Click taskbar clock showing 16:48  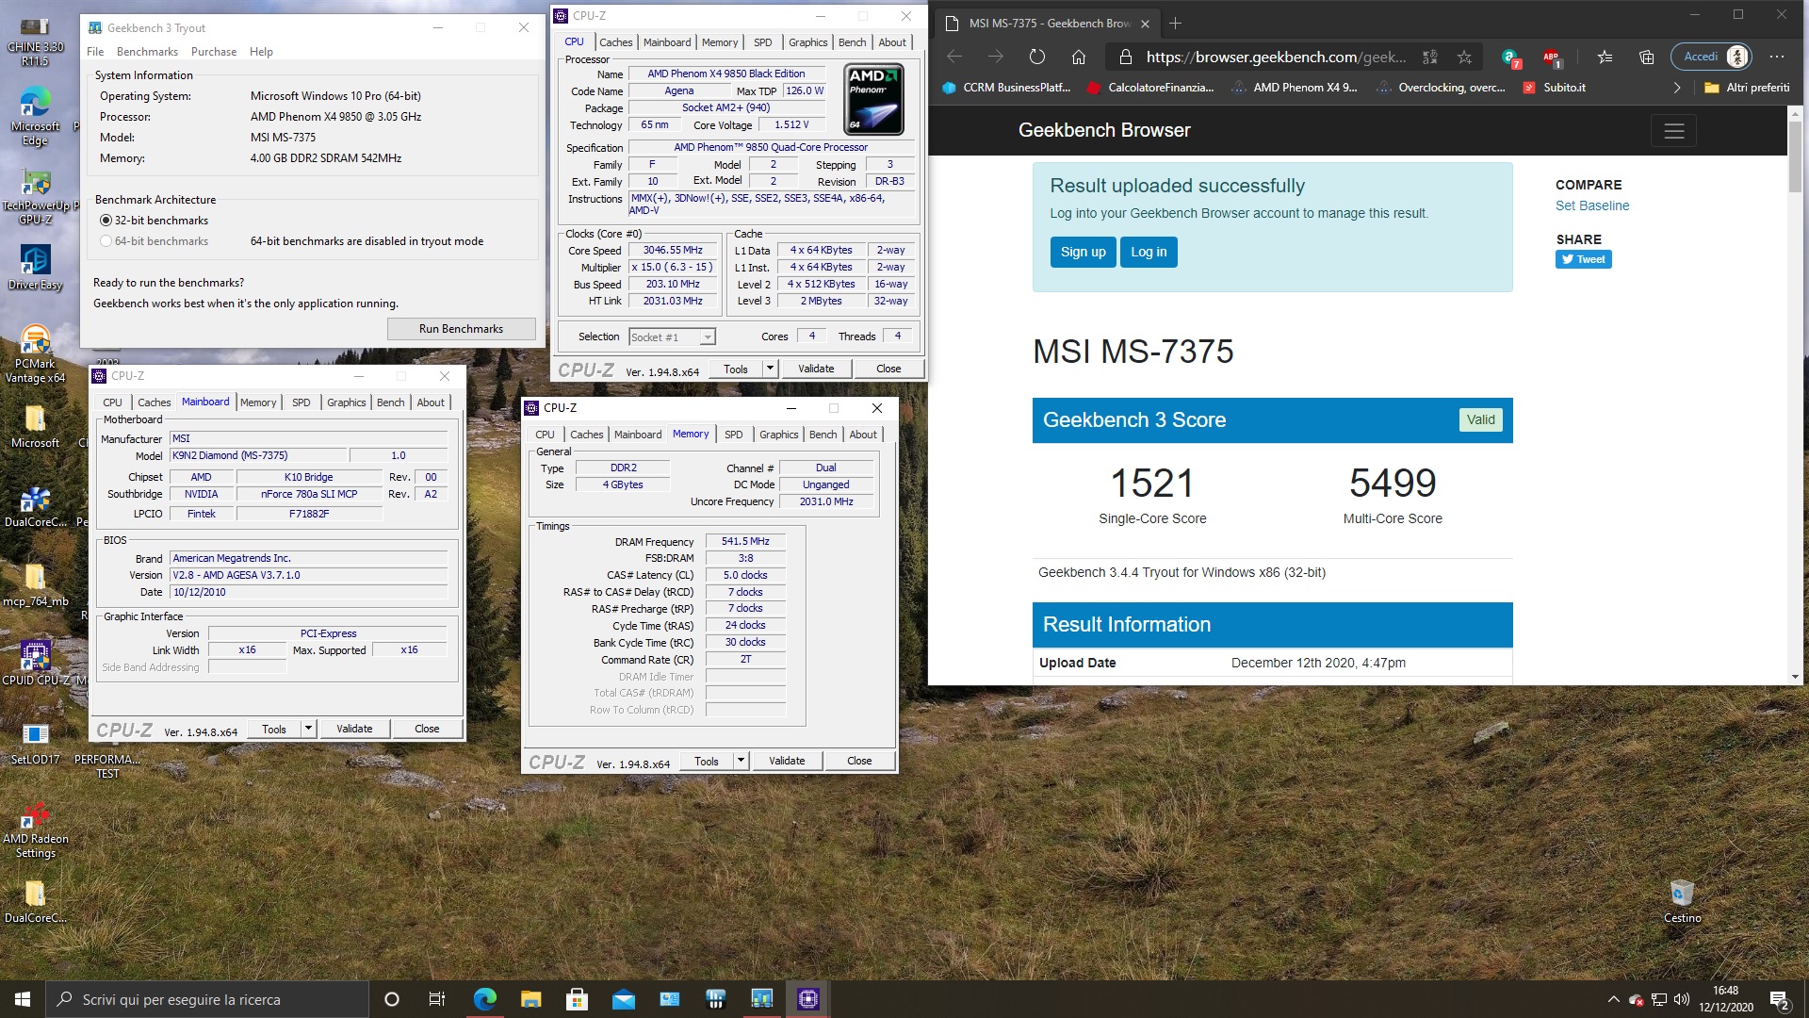click(1725, 999)
